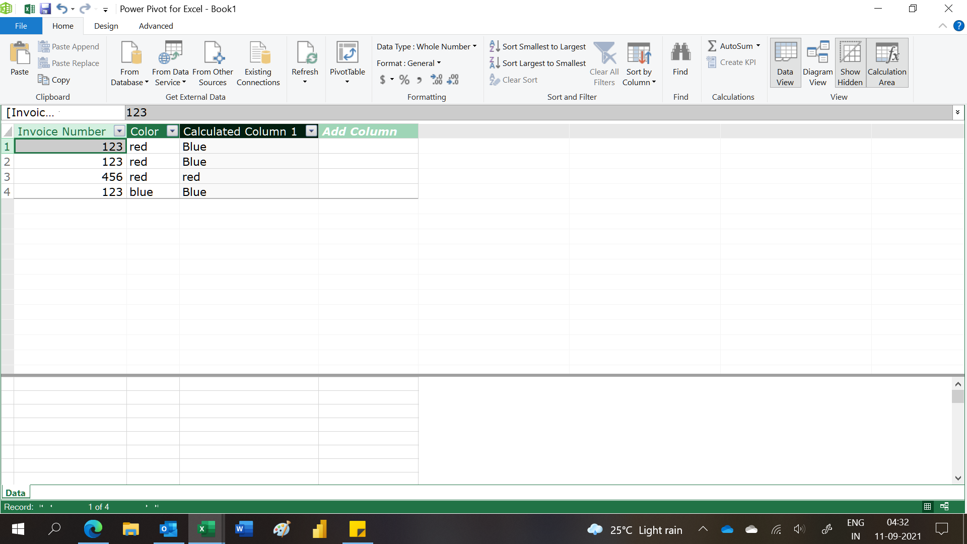
Task: Click Create KPI
Action: pyautogui.click(x=731, y=62)
